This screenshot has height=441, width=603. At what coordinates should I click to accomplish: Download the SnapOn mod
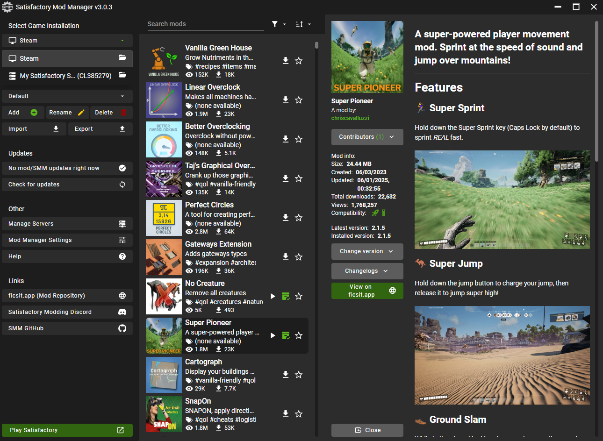286,414
